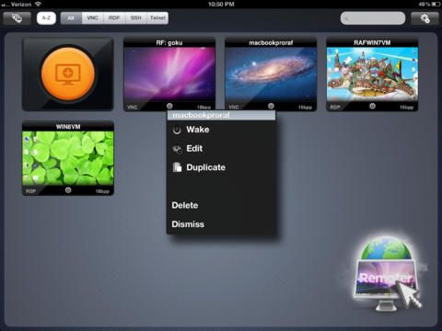Click gear icon on macbookproraf tile
The image size is (442, 331).
coord(271,106)
